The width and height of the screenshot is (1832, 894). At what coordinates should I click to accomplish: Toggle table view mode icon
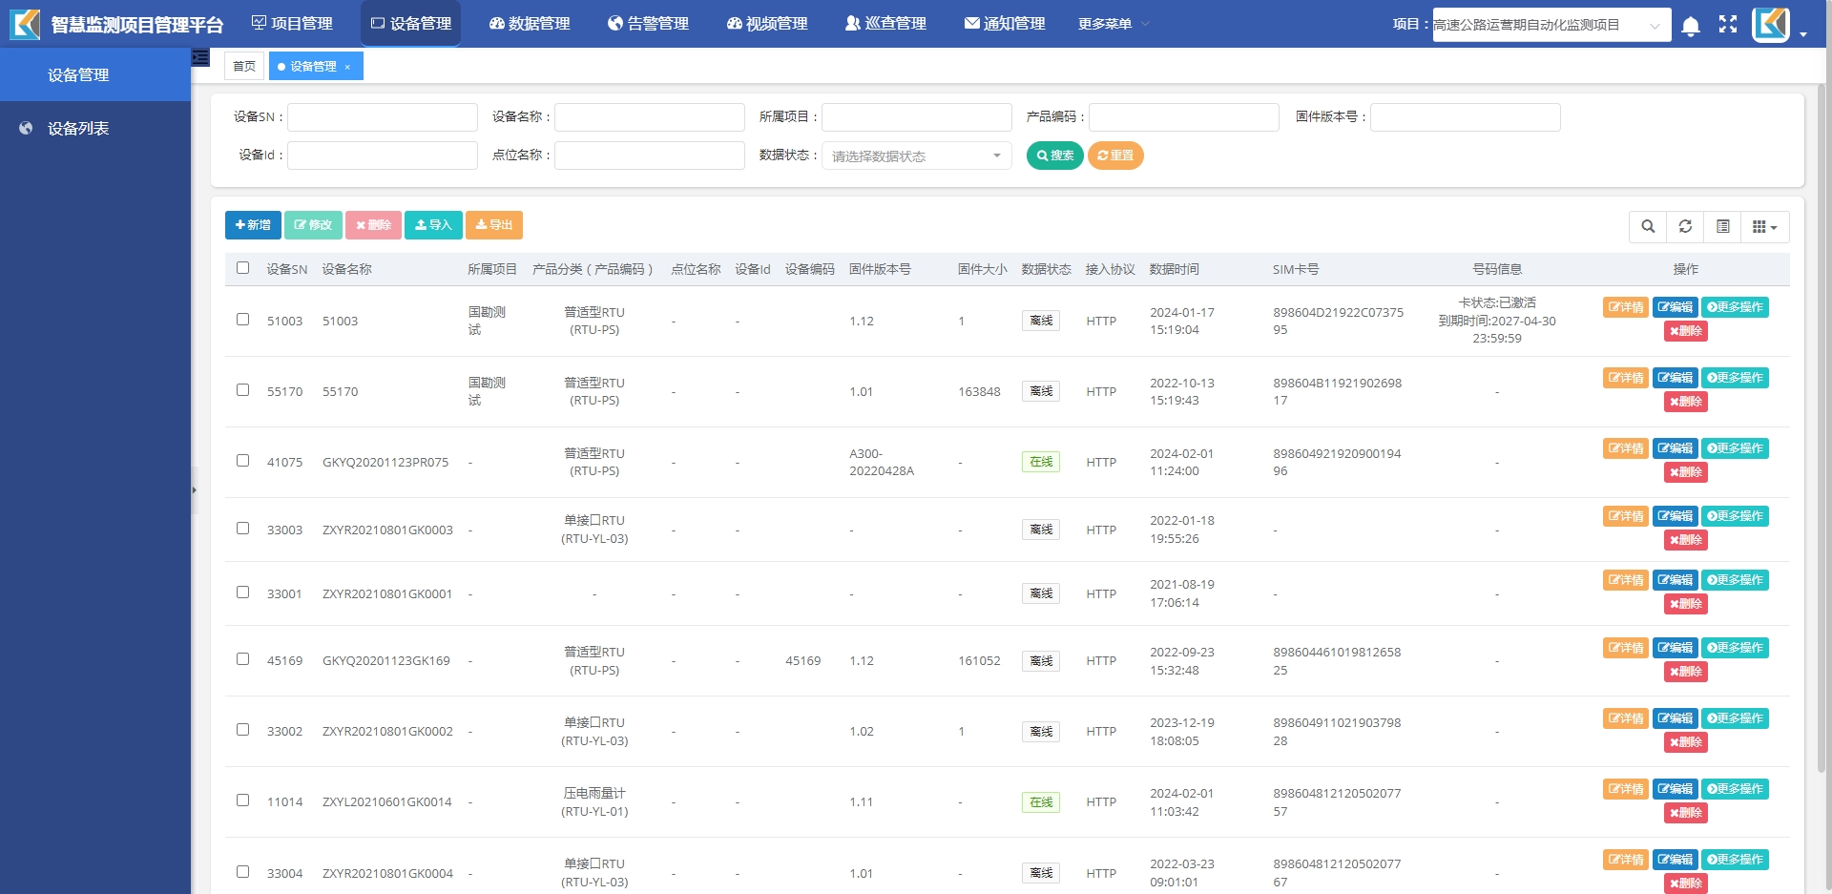coord(1722,227)
